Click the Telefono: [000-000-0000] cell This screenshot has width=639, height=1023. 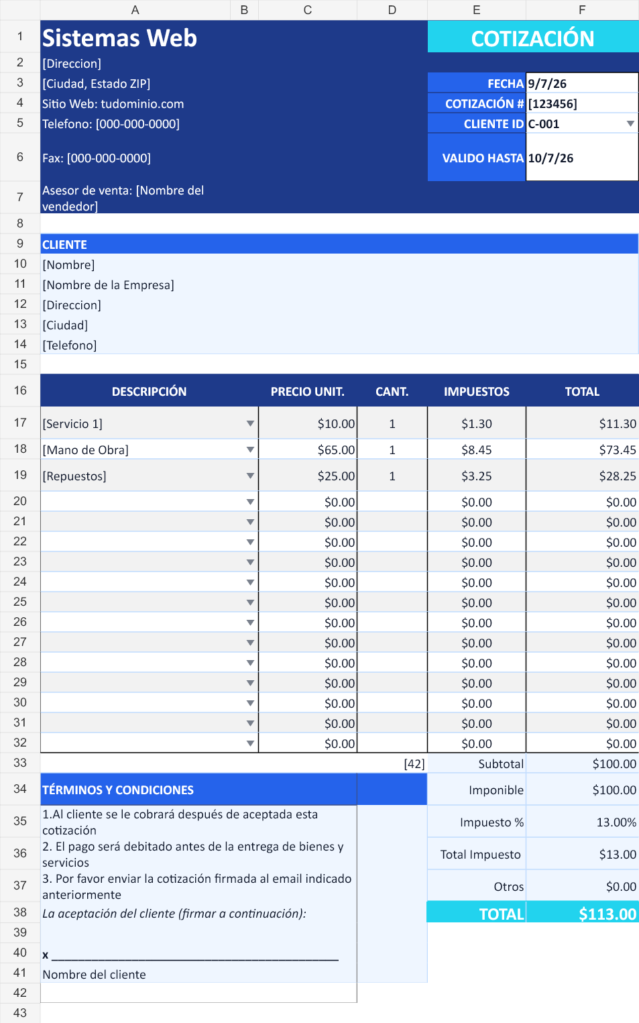point(135,123)
